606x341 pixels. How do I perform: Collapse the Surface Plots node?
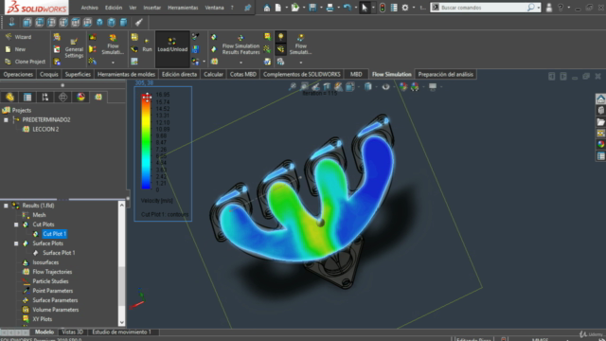click(x=16, y=243)
